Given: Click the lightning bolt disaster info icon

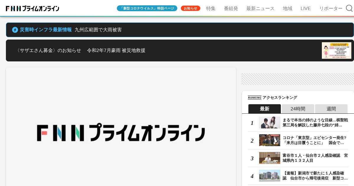Looking at the screenshot, I should point(15,30).
